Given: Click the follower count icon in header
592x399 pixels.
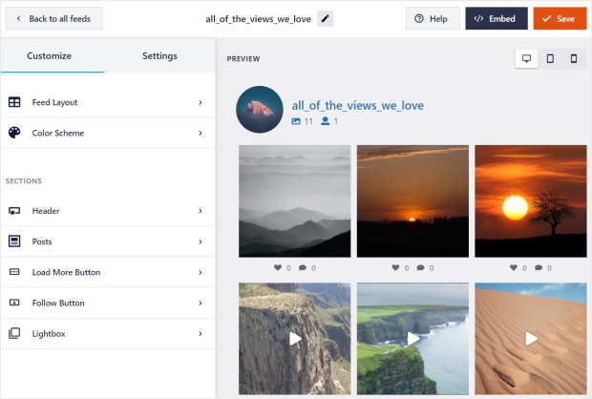Looking at the screenshot, I should [x=325, y=121].
